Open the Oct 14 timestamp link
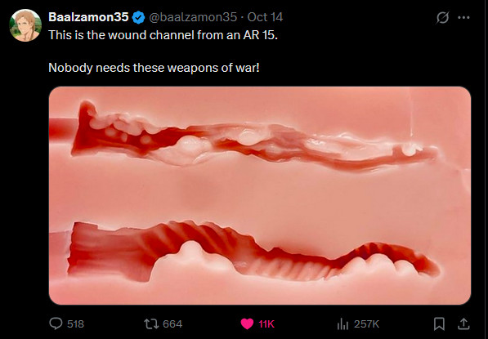Image resolution: width=488 pixels, height=339 pixels. click(x=265, y=17)
